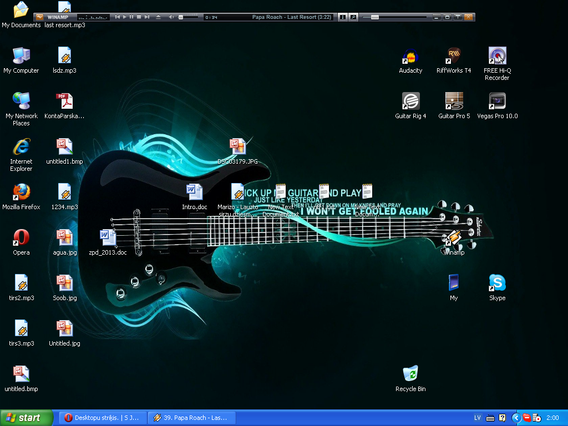The width and height of the screenshot is (568, 426).
Task: Open the Windows Start menu
Action: 26,418
